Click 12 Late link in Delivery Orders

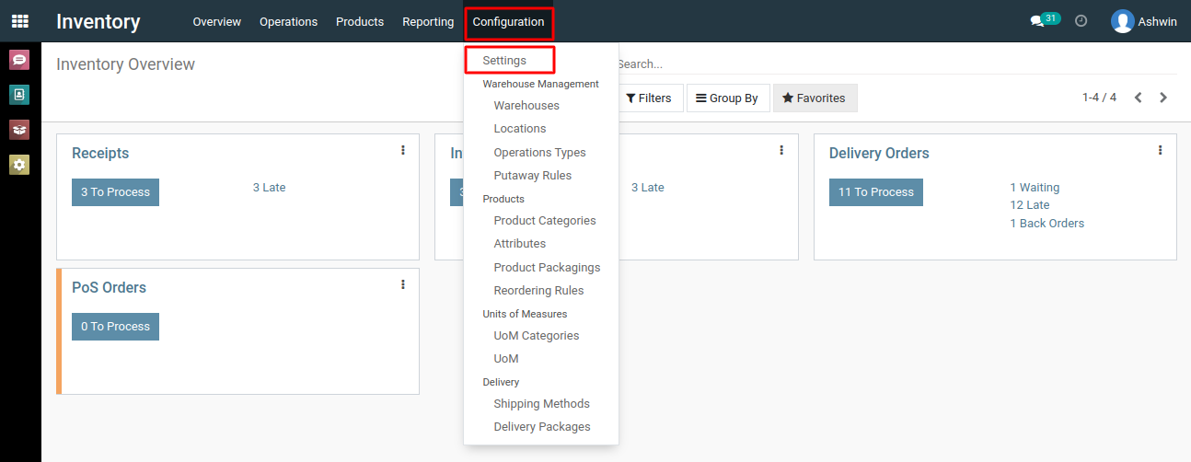click(1030, 205)
